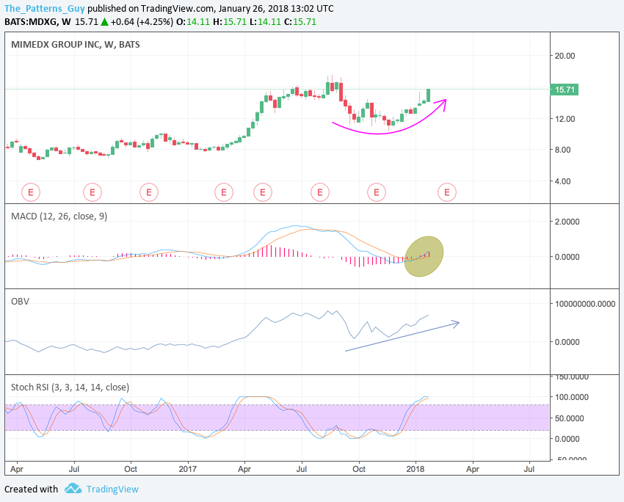Screen dimensions: 624x502
Task: Click the green 15.71 price label
Action: 564,90
